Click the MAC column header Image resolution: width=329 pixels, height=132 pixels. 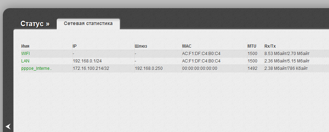[x=187, y=46]
